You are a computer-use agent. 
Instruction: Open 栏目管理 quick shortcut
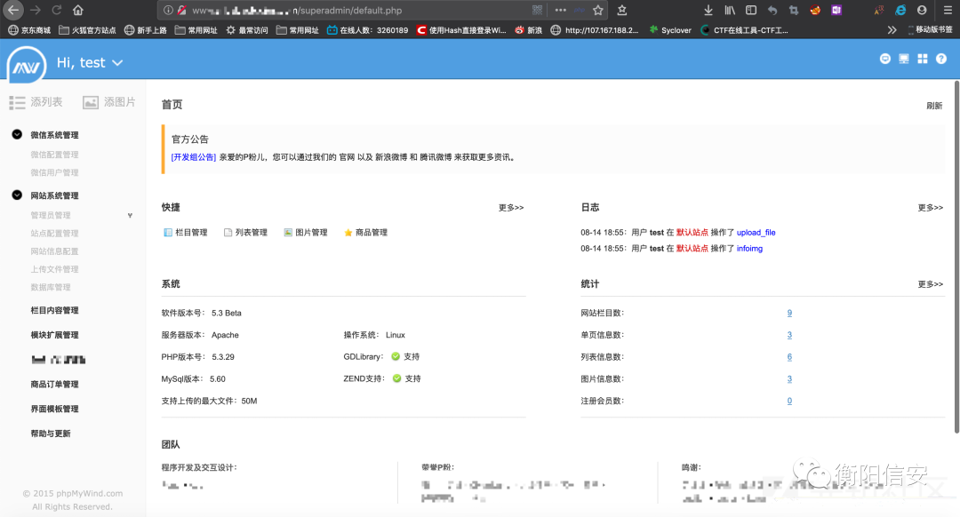(x=186, y=233)
